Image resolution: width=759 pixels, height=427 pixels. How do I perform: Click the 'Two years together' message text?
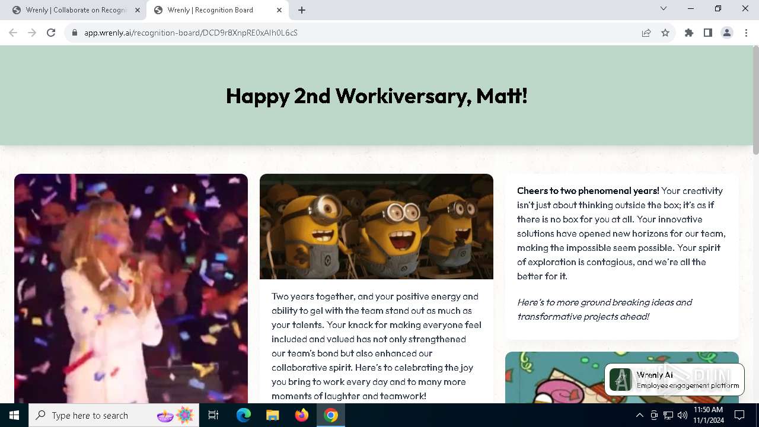point(377,346)
